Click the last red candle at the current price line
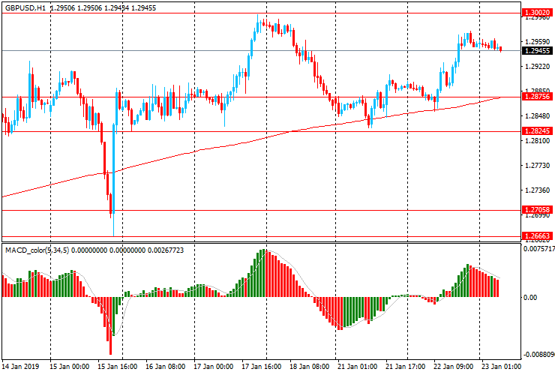Screen dimensions: 555x375 tap(501, 49)
